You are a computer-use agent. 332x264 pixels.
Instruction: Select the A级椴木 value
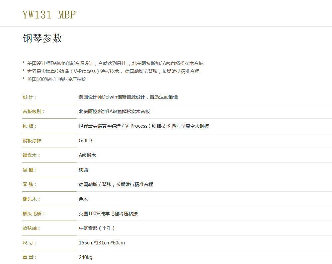pyautogui.click(x=87, y=155)
